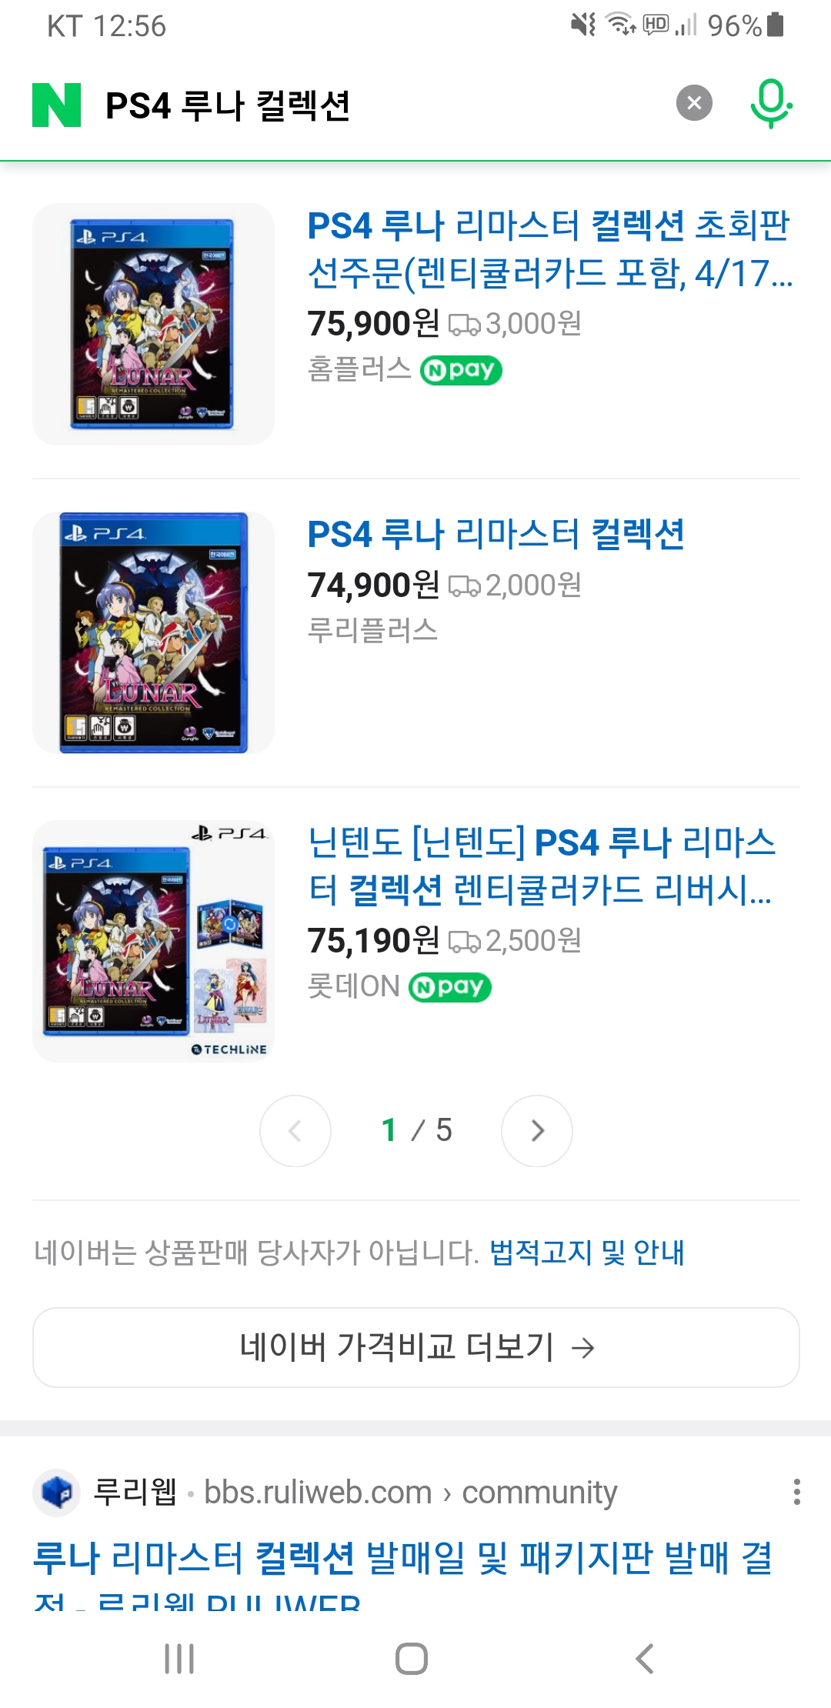Clear the search text with X button

(x=694, y=103)
